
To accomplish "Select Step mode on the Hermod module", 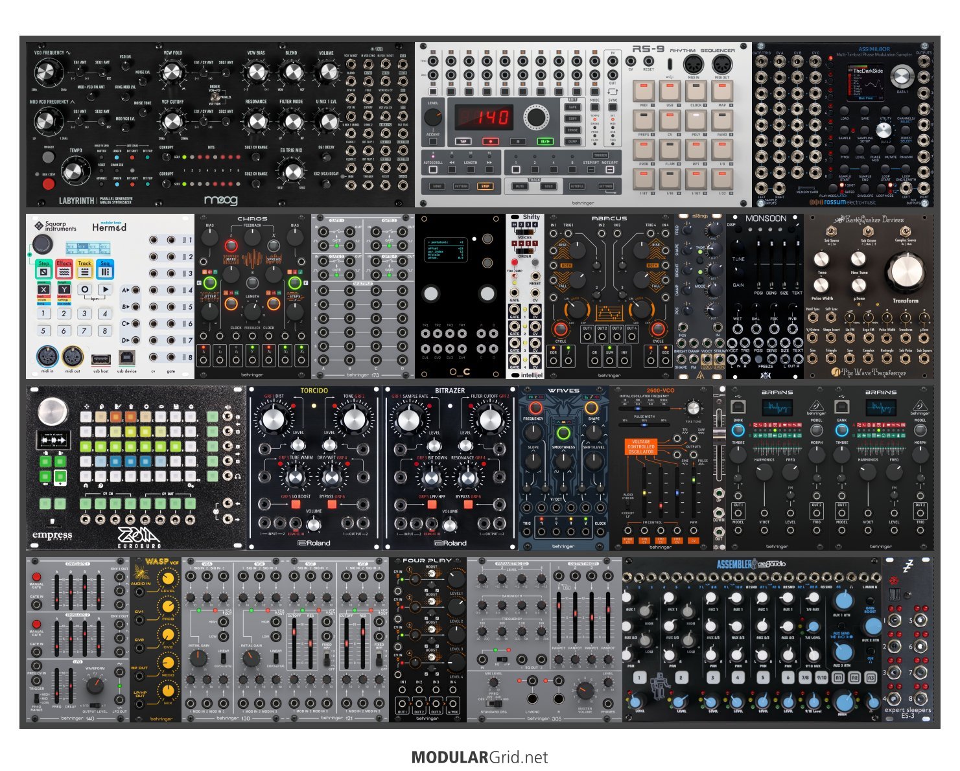I will tap(43, 269).
